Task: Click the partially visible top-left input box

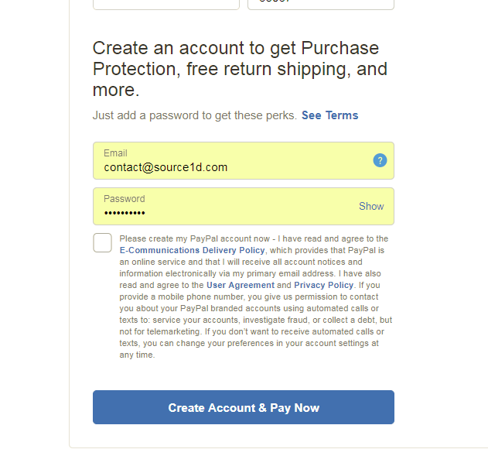Action: (166, 4)
